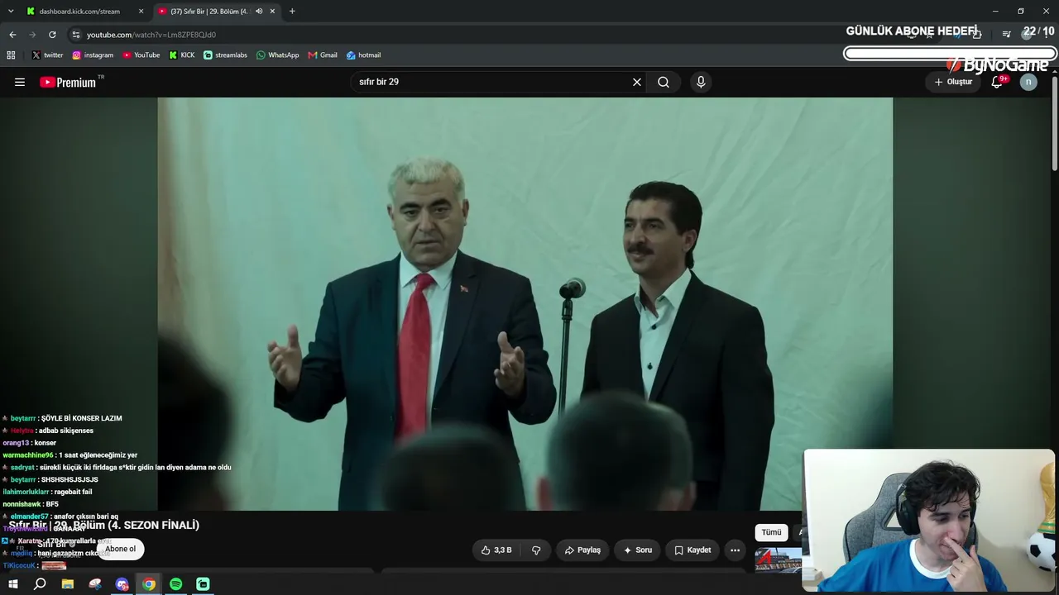Close the dashboard.kick.com tab

[x=141, y=12]
